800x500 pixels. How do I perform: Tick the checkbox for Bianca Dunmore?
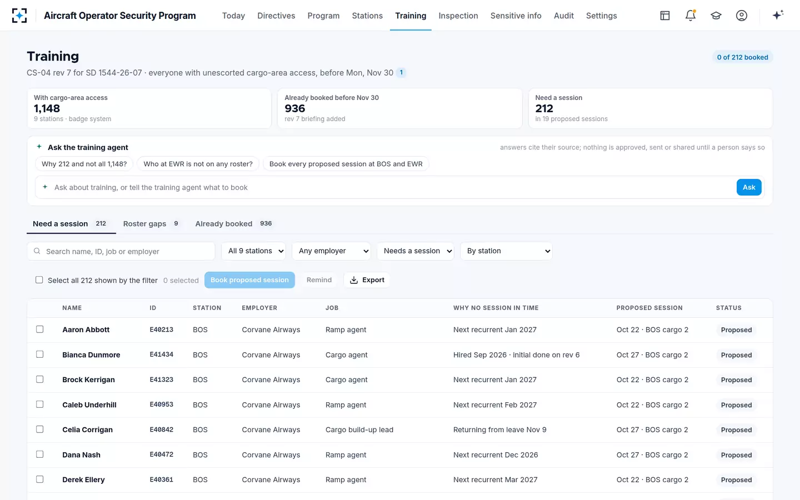click(x=40, y=354)
